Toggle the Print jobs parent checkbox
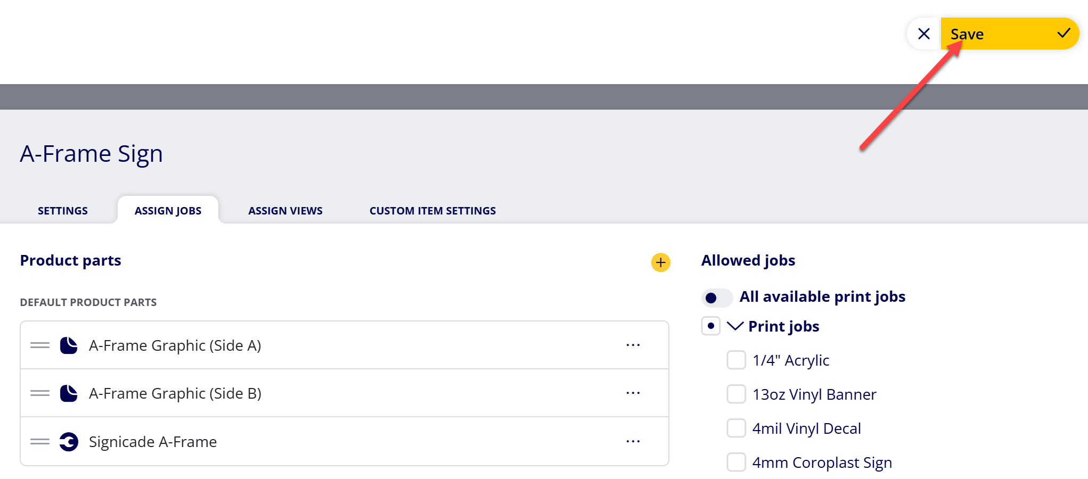The width and height of the screenshot is (1088, 479). tap(711, 326)
